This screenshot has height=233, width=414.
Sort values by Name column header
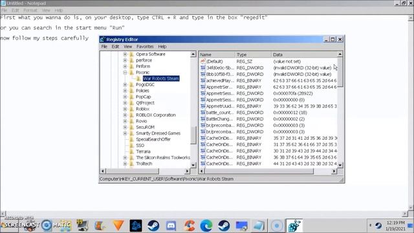[x=217, y=54]
